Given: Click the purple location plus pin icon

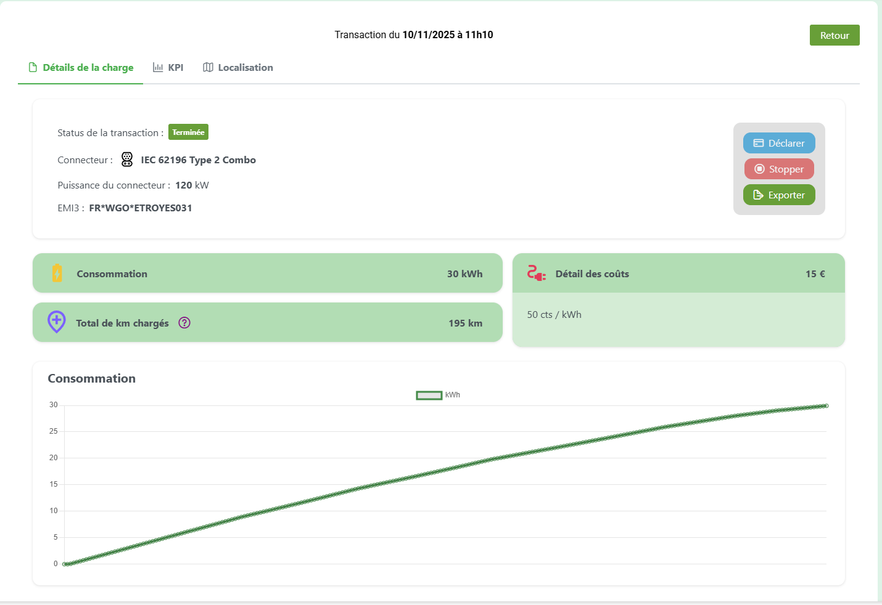Looking at the screenshot, I should (57, 322).
